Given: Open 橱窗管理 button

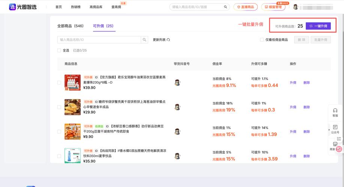Looking at the screenshot, I should [x=273, y=7].
